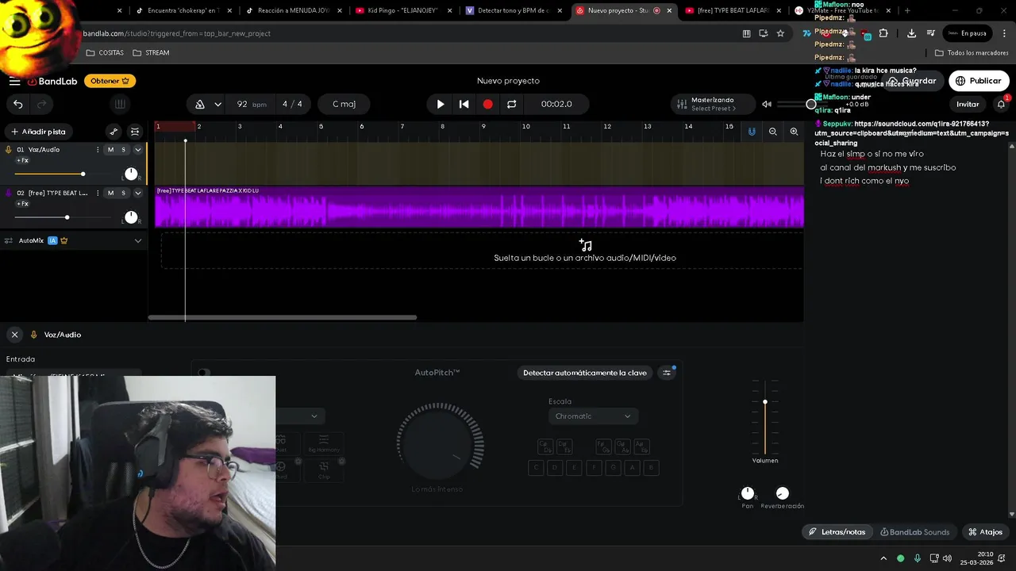Expand the AutoMix section

(x=137, y=240)
